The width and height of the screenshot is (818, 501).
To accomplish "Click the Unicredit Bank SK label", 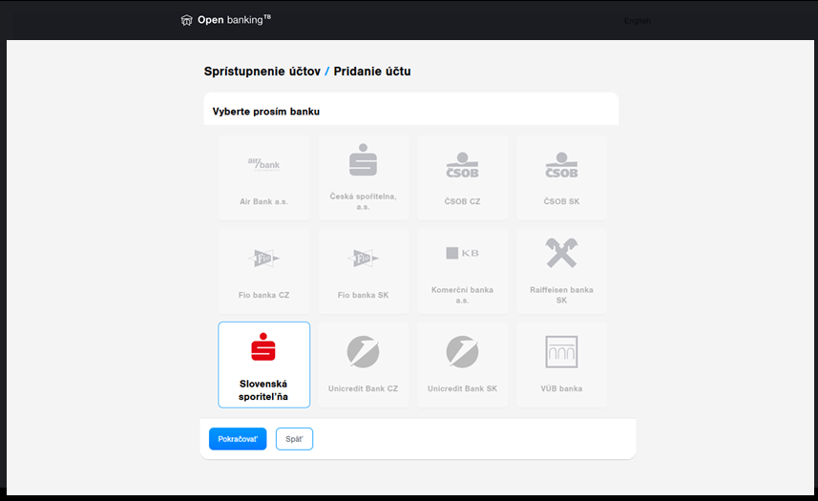I will point(462,388).
